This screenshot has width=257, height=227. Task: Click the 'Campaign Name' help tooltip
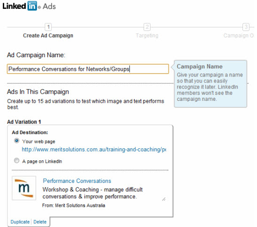[210, 83]
